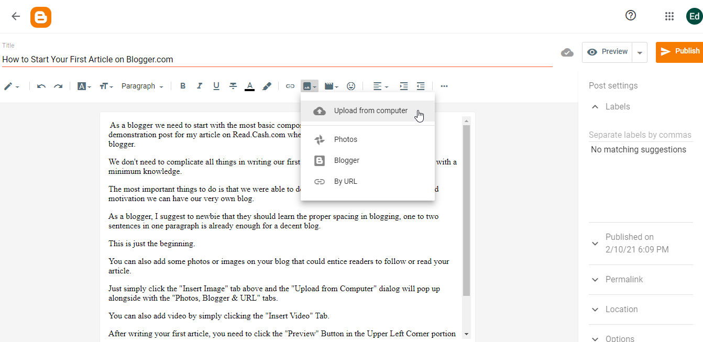Toggle strikethrough formatting
Image resolution: width=703 pixels, height=342 pixels.
pos(233,86)
